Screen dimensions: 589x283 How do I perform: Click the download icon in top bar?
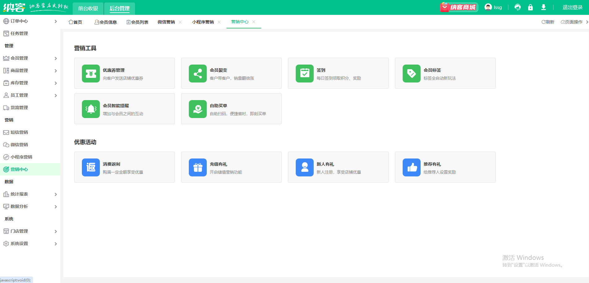(x=543, y=7)
